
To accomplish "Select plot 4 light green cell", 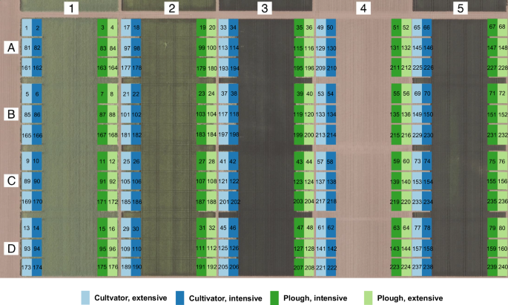I will coord(113,27).
